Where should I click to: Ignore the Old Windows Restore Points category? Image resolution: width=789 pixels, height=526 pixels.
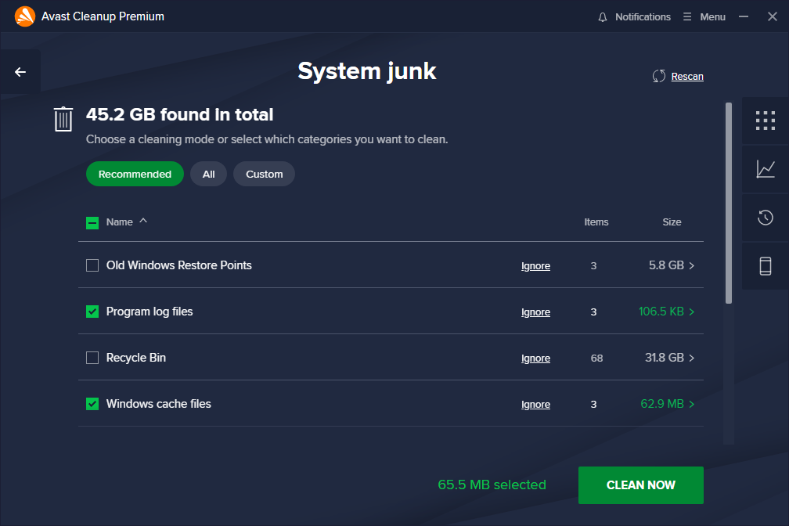tap(535, 265)
